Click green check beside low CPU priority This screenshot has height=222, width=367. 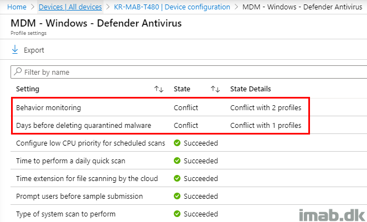pyautogui.click(x=177, y=143)
